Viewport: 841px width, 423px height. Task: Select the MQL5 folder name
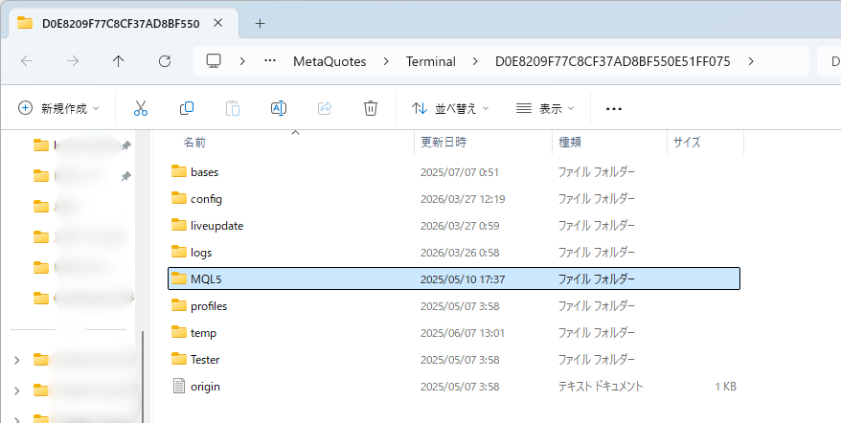[x=206, y=279]
